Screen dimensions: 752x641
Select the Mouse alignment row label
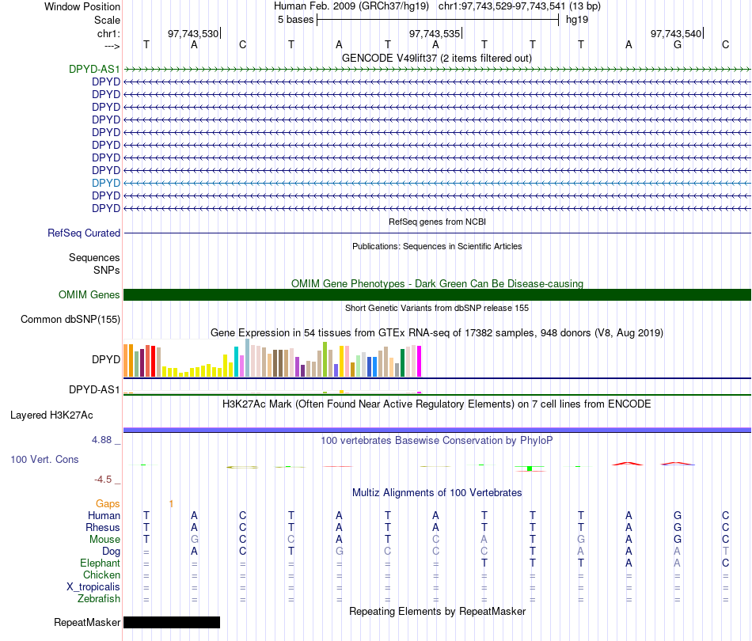(104, 540)
